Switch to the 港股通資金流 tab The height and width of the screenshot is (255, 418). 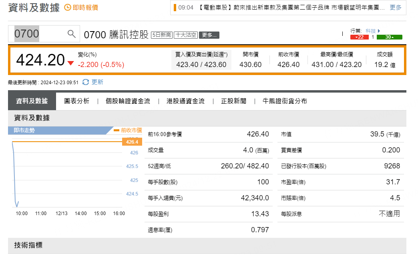click(185, 101)
